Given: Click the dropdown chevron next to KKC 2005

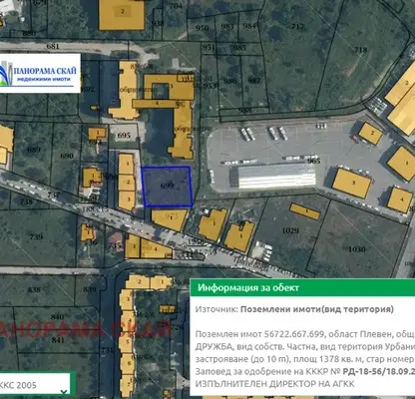Looking at the screenshot, I should point(64,392).
